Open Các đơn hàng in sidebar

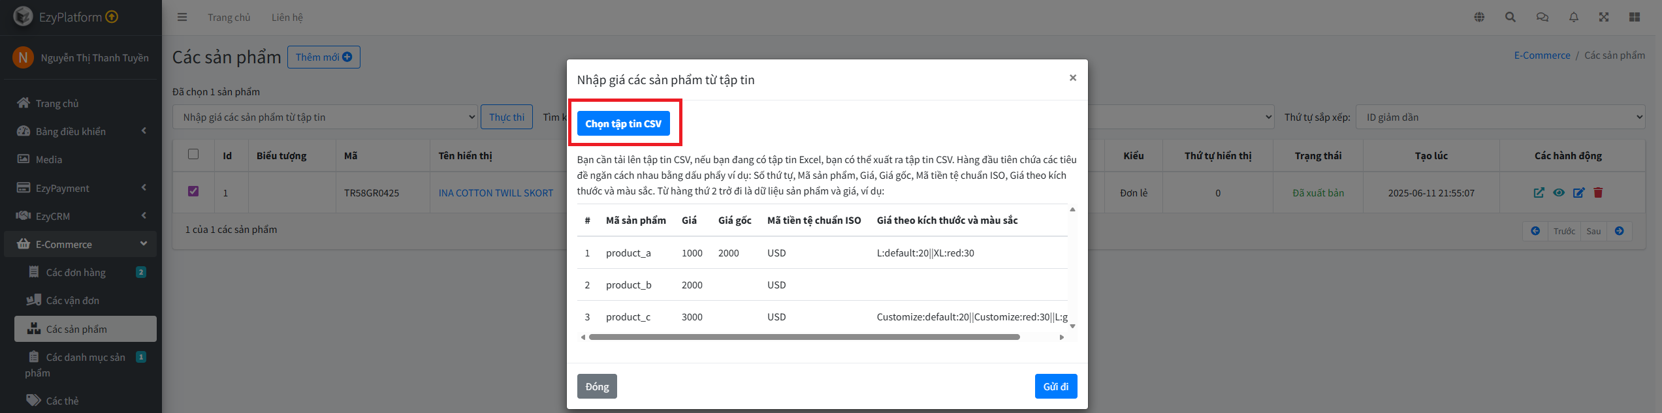click(76, 273)
